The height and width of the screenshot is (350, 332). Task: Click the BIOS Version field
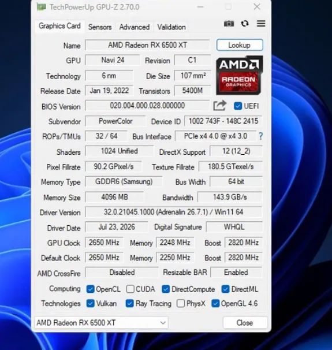click(x=147, y=105)
